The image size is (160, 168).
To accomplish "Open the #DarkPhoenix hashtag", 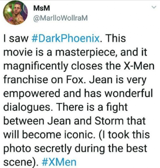I will point(66,39).
